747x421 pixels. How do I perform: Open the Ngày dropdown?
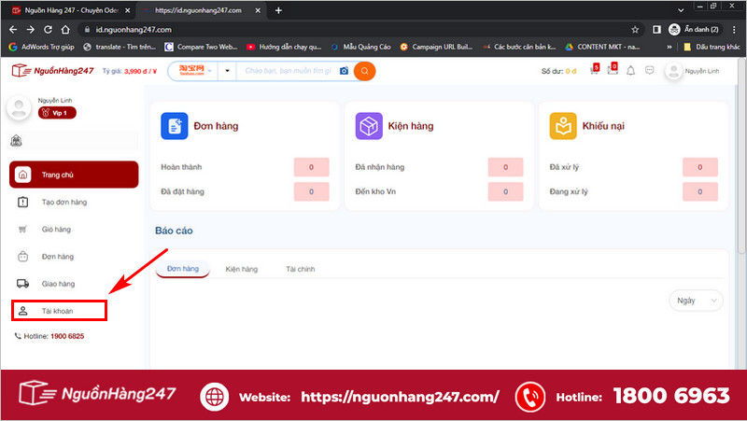click(x=696, y=301)
